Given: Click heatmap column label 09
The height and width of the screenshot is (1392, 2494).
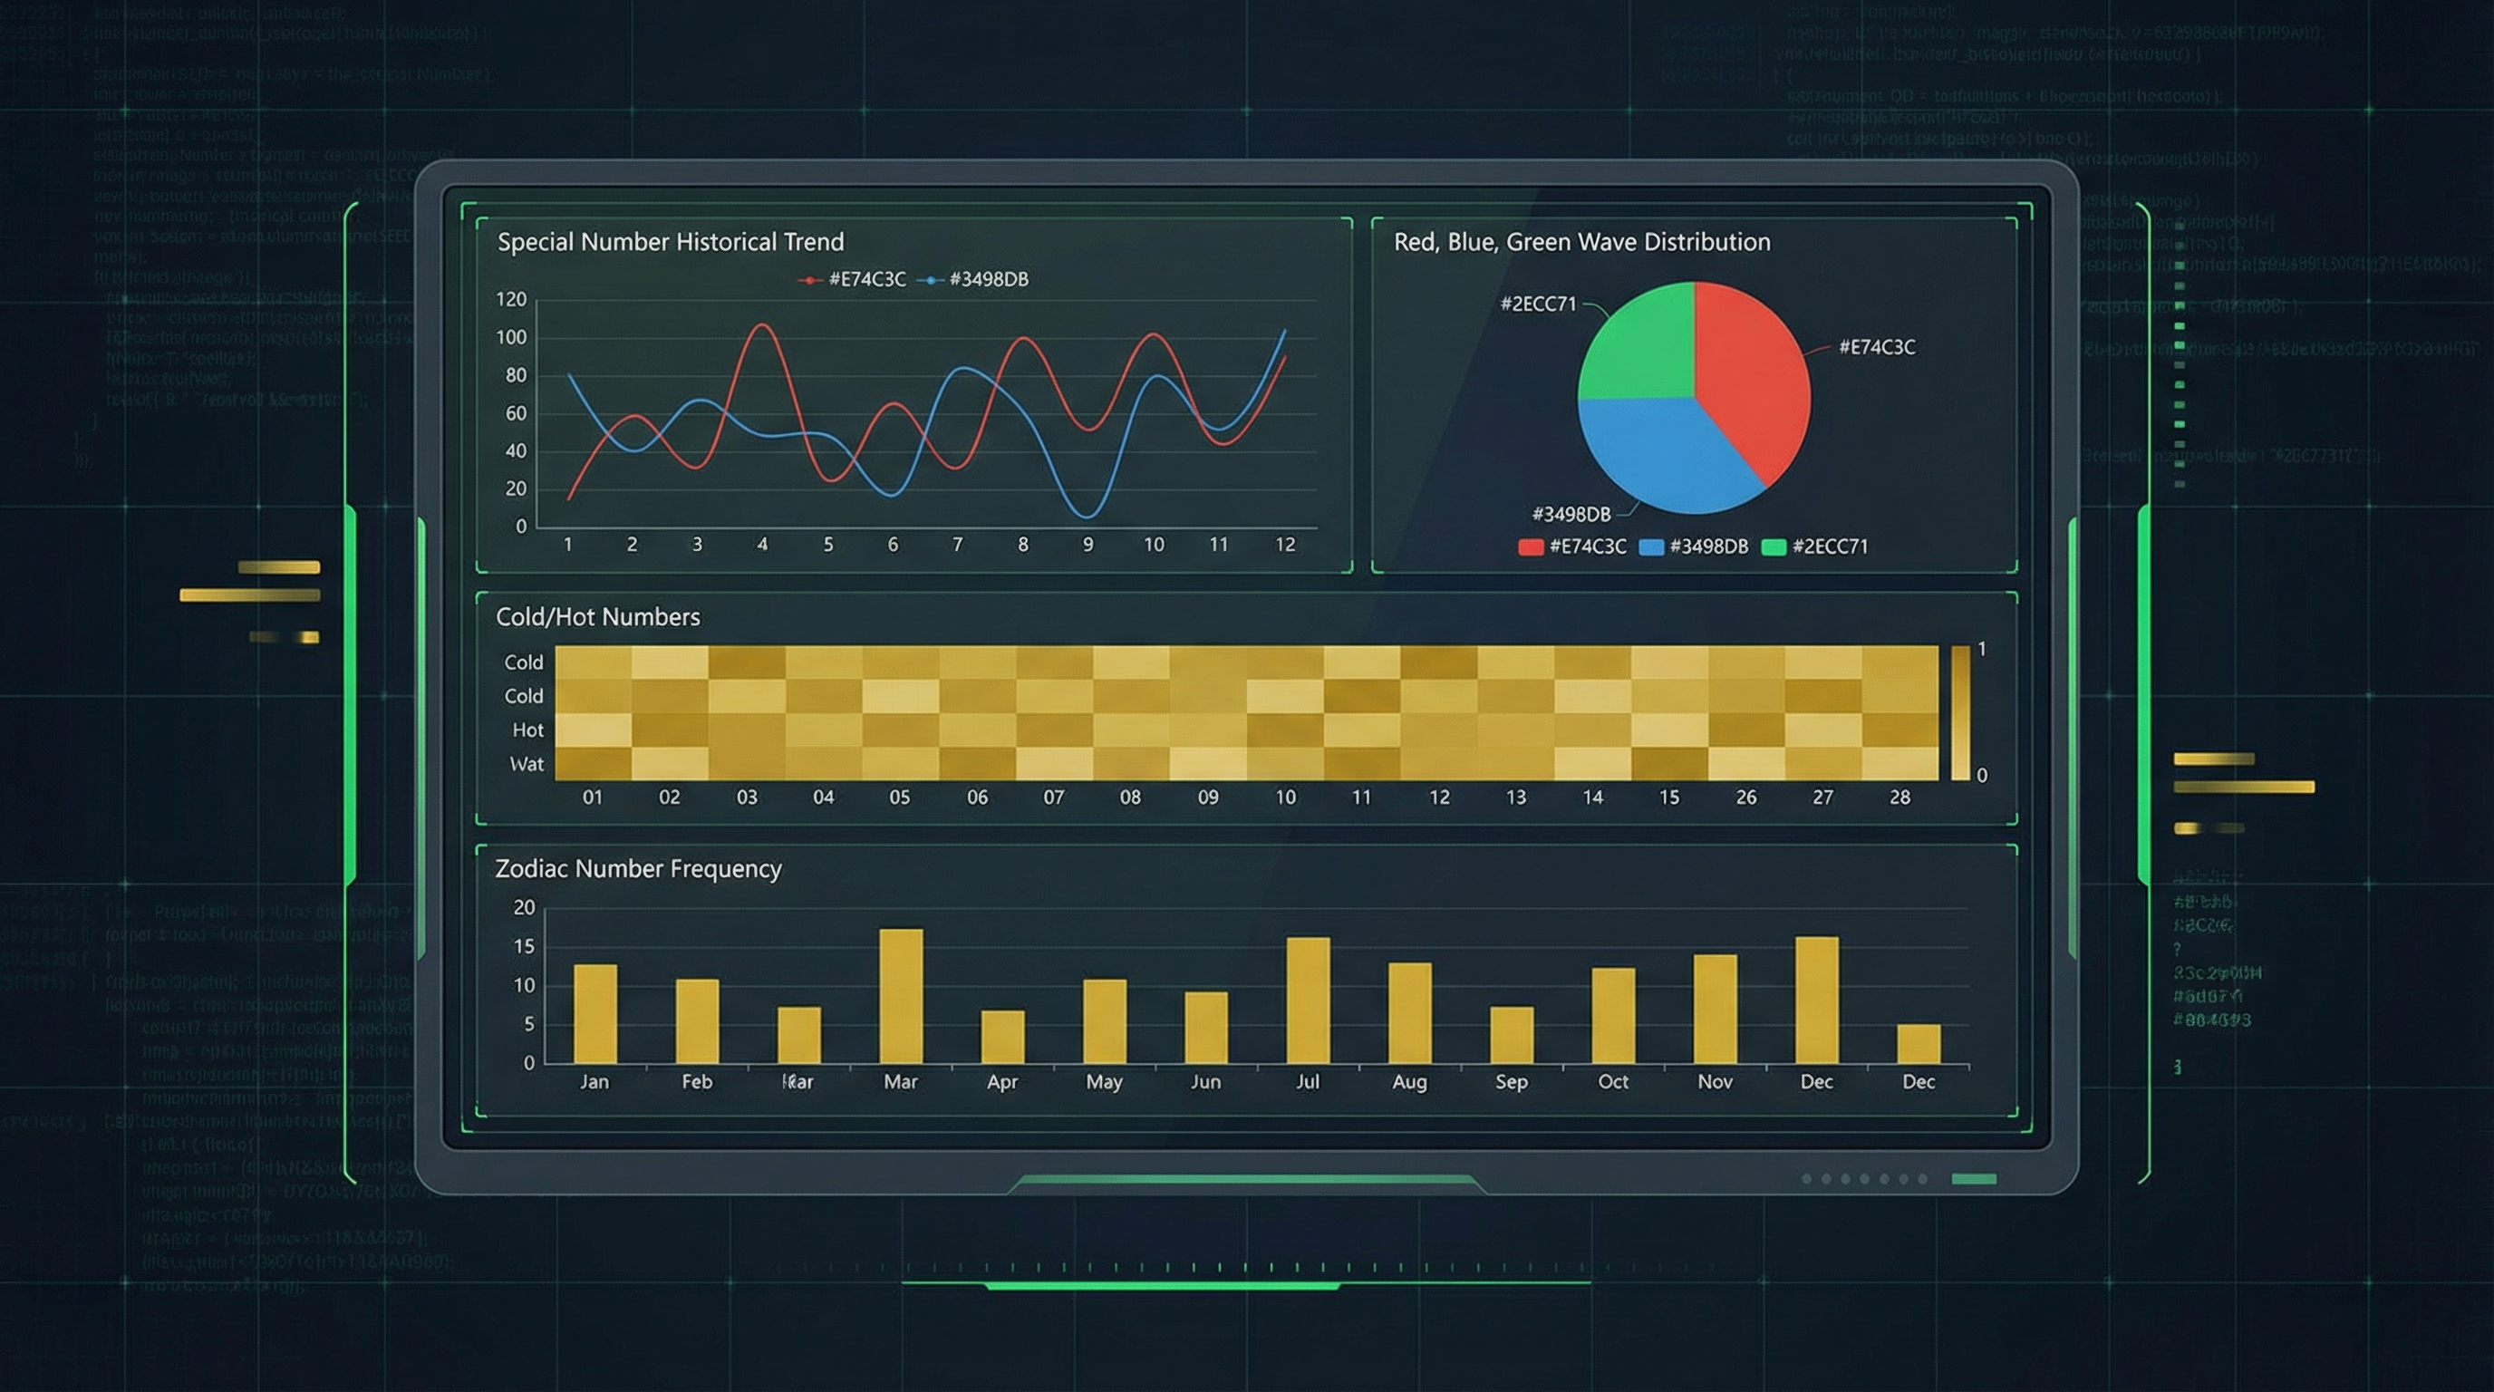Looking at the screenshot, I should pyautogui.click(x=1207, y=797).
